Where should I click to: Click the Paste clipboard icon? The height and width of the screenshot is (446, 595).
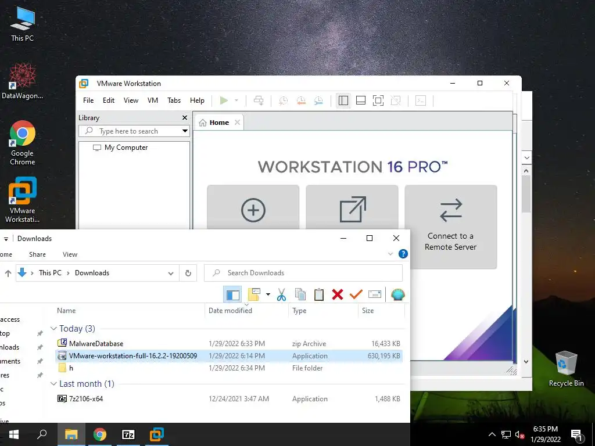tap(319, 294)
